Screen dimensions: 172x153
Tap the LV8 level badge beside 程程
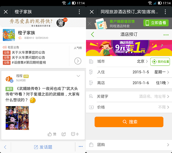pyautogui.click(x=26, y=76)
